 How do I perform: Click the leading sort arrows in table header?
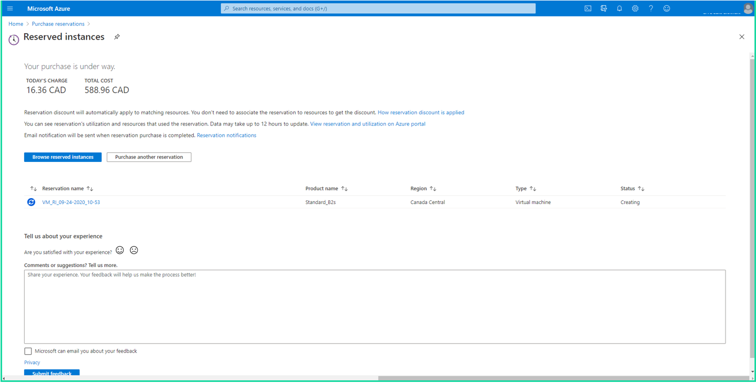pyautogui.click(x=33, y=189)
